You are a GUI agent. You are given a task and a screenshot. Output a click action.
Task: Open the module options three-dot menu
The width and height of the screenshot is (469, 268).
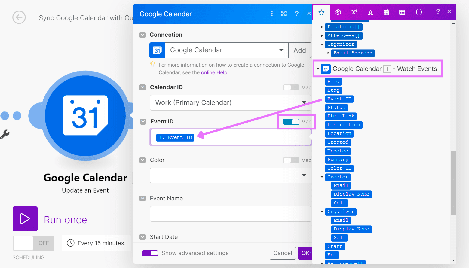coord(272,14)
